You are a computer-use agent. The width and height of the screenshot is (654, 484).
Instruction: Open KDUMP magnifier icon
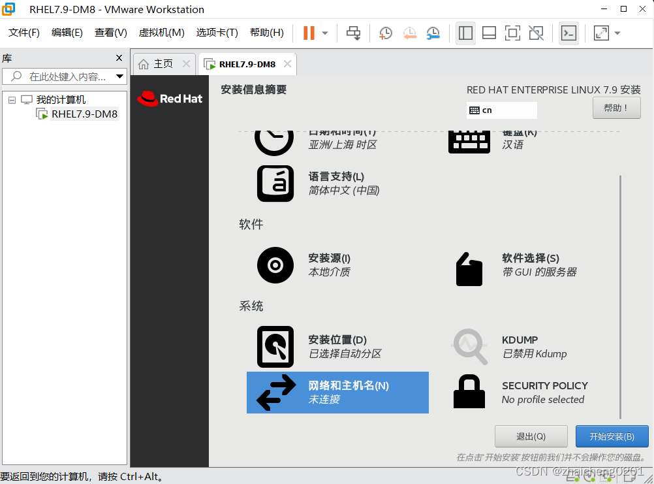pyautogui.click(x=470, y=347)
